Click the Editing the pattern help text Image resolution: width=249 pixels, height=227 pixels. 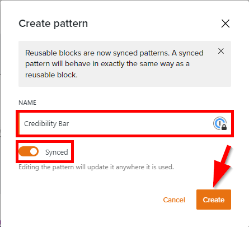pyautogui.click(x=96, y=167)
